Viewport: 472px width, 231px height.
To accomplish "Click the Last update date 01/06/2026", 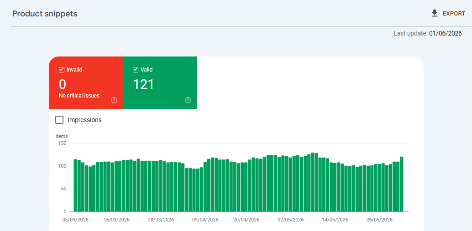I will (446, 33).
